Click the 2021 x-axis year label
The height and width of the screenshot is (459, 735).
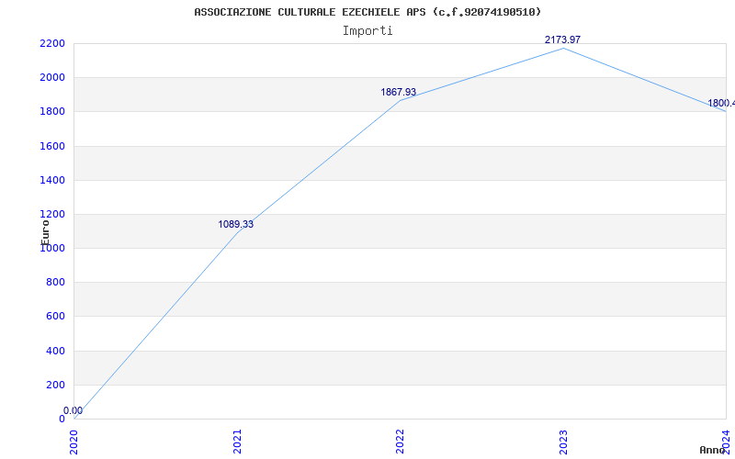[x=237, y=442]
